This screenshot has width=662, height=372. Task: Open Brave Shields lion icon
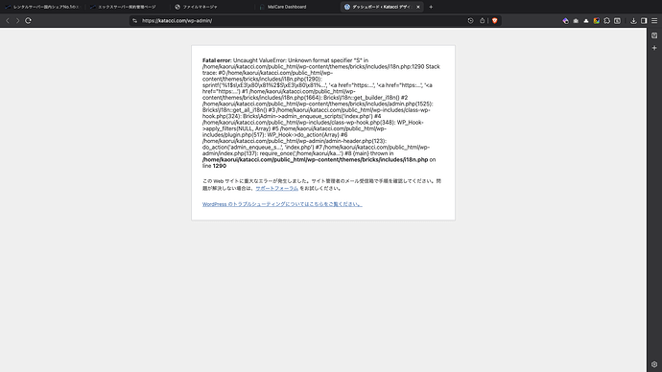495,21
